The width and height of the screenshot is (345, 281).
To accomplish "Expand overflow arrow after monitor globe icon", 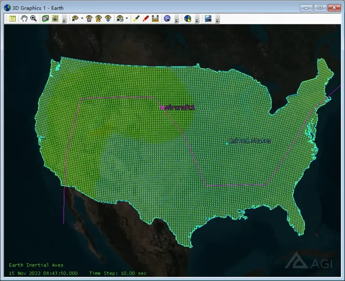I will tap(217, 20).
